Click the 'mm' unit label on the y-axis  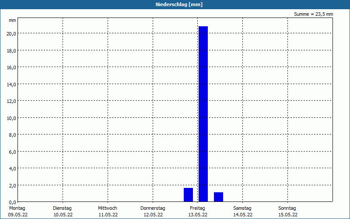click(x=12, y=21)
